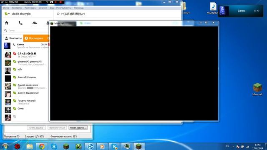Click the network signal tray icon
The width and height of the screenshot is (267, 150).
coord(247,147)
